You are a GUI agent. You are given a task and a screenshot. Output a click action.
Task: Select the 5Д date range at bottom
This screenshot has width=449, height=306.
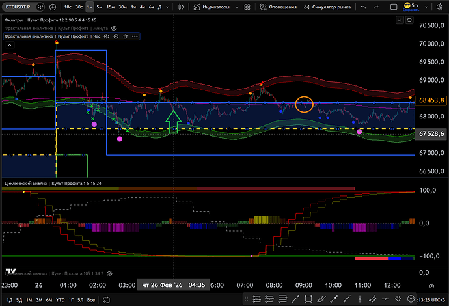point(20,299)
